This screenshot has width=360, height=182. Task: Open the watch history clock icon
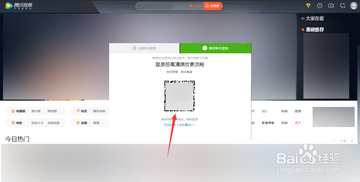coord(320,6)
